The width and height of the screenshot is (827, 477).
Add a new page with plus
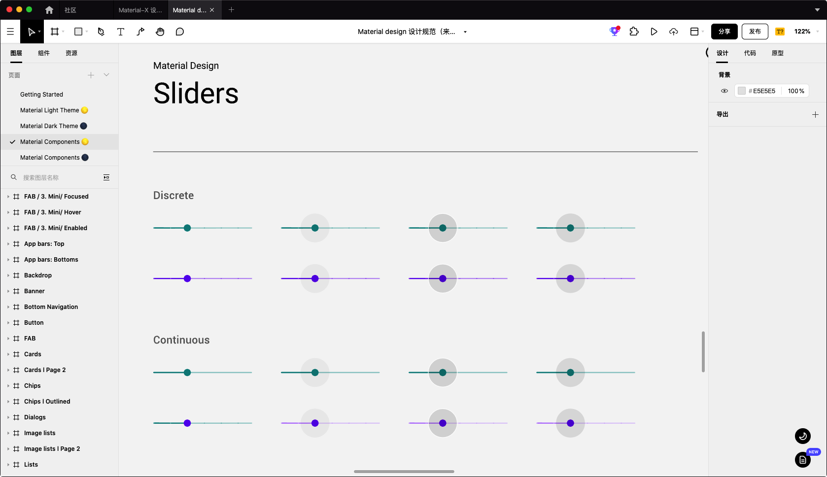(x=91, y=75)
